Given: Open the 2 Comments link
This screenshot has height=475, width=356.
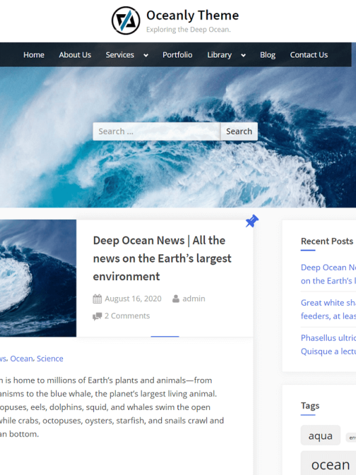Looking at the screenshot, I should [127, 316].
